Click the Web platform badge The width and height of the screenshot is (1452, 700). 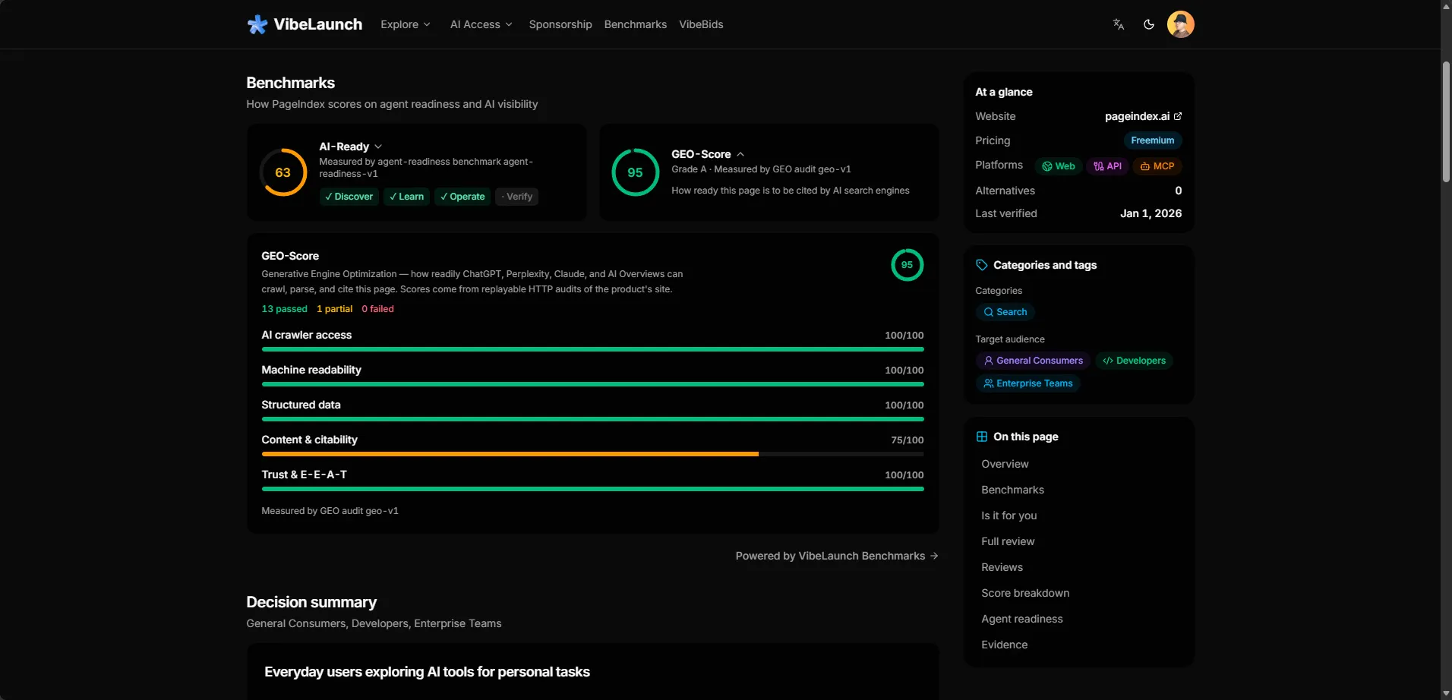[1059, 166]
